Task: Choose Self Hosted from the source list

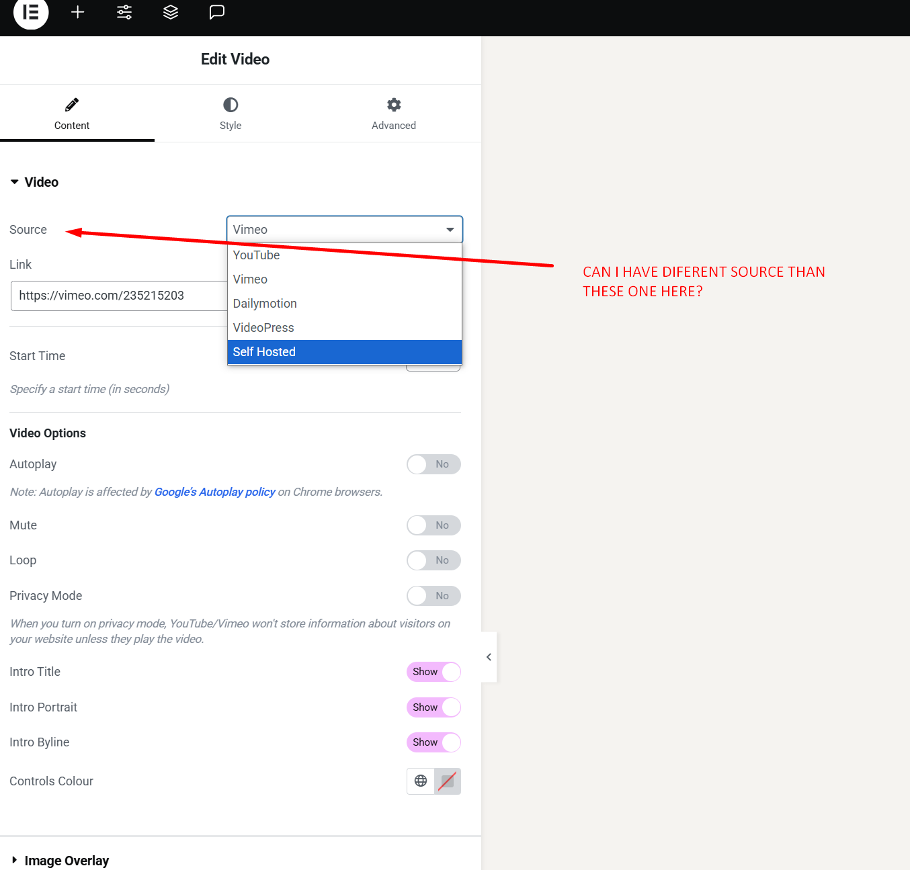Action: click(x=345, y=352)
